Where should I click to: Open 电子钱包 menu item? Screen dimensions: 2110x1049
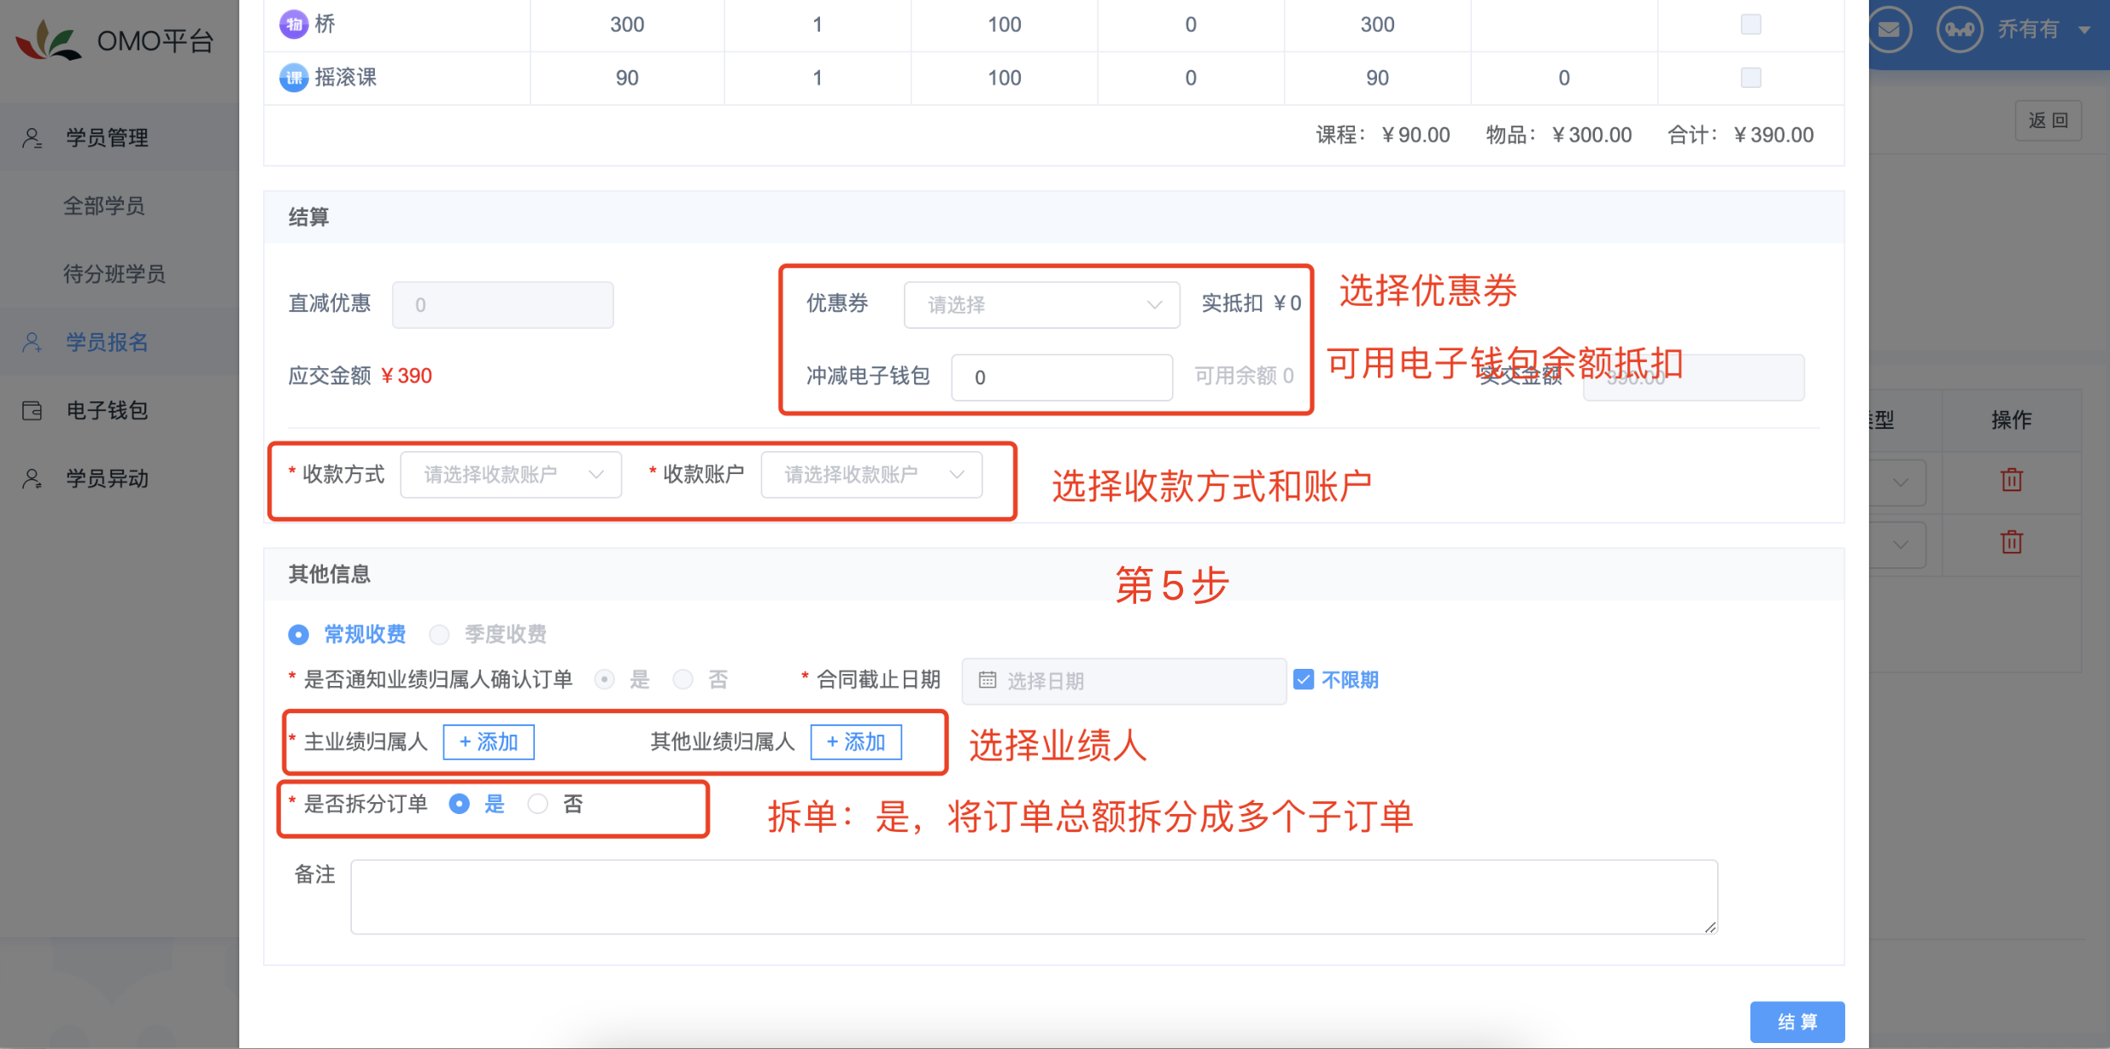click(x=120, y=411)
